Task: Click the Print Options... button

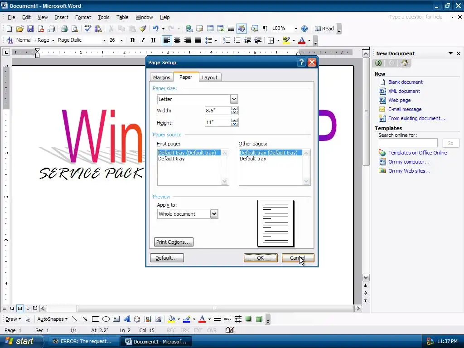Action: (174, 242)
